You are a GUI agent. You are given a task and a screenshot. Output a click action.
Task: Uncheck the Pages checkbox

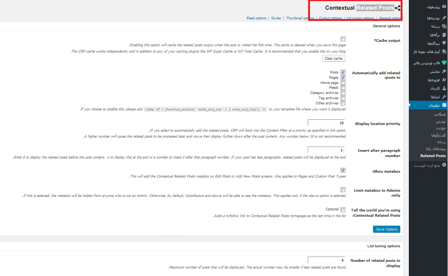pyautogui.click(x=343, y=78)
